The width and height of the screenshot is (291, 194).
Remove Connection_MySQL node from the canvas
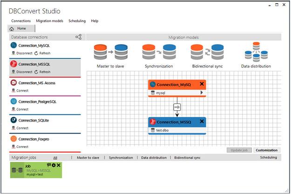point(202,84)
